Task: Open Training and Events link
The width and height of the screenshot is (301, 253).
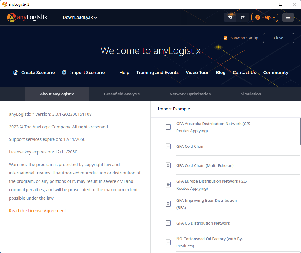Action: (x=158, y=73)
